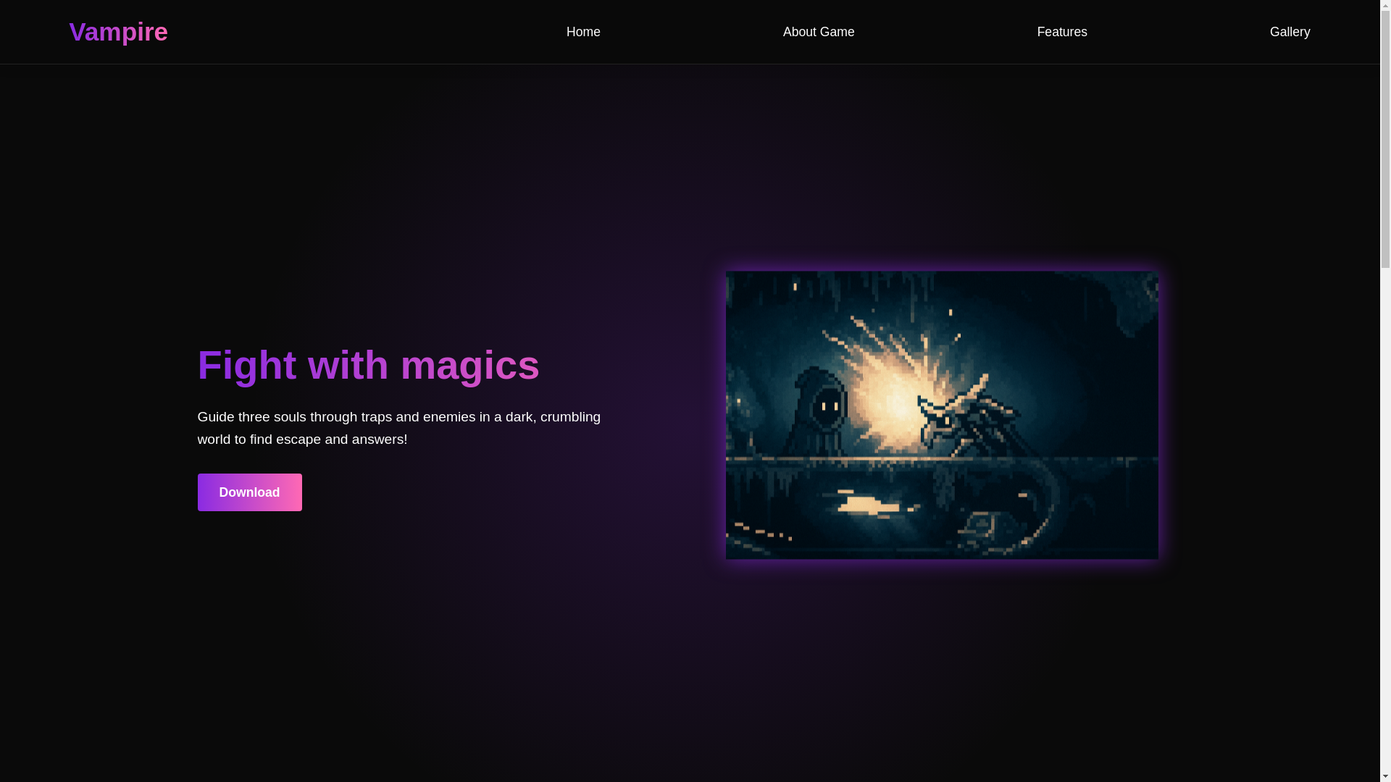Navigate to the Gallery page

(x=1290, y=32)
